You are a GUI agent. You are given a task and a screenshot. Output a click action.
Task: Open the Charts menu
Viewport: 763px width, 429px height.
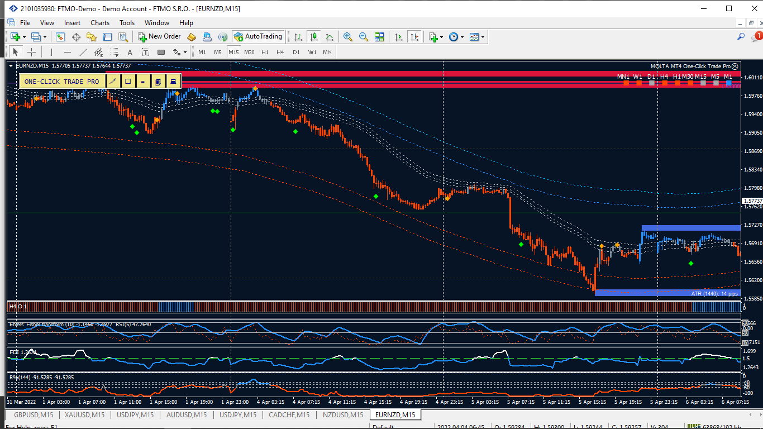pos(100,23)
